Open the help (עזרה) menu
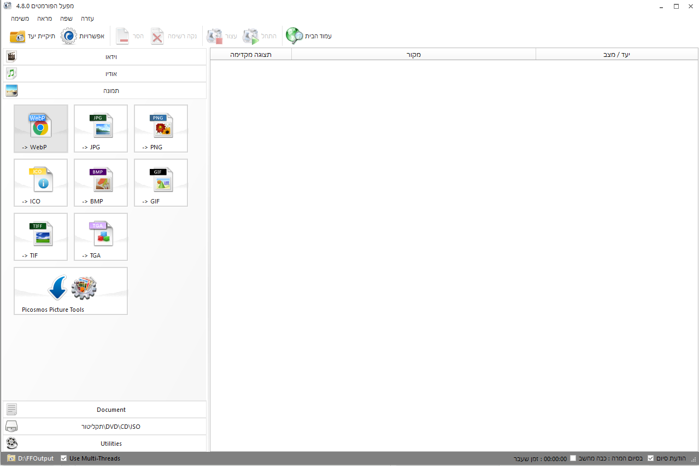The width and height of the screenshot is (699, 466). click(87, 19)
